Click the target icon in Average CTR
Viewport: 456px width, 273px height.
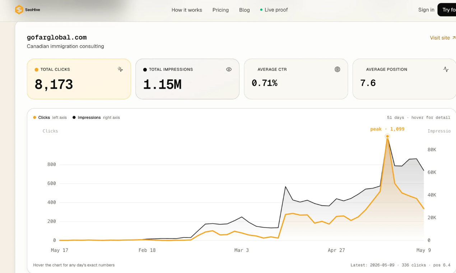point(337,69)
